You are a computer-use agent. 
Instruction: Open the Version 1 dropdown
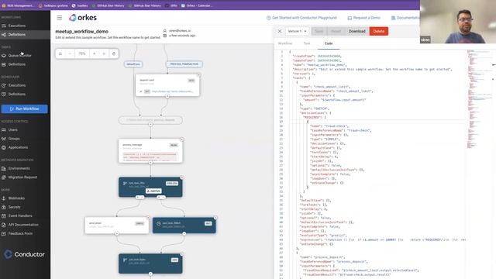(x=297, y=31)
